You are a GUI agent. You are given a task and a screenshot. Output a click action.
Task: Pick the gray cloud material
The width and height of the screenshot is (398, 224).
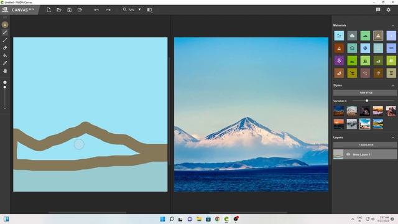coord(352,36)
